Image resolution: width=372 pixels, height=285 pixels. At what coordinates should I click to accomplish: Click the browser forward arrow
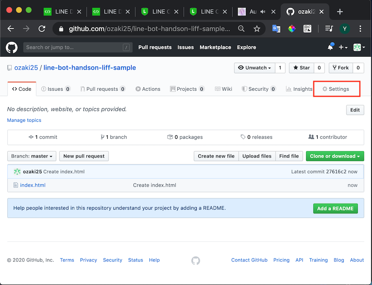pyautogui.click(x=26, y=29)
